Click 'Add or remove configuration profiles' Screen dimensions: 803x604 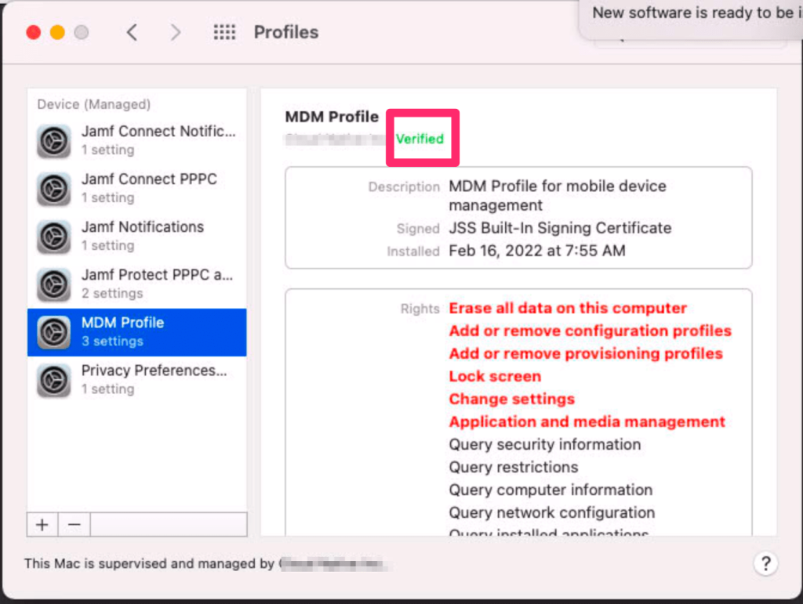point(590,331)
